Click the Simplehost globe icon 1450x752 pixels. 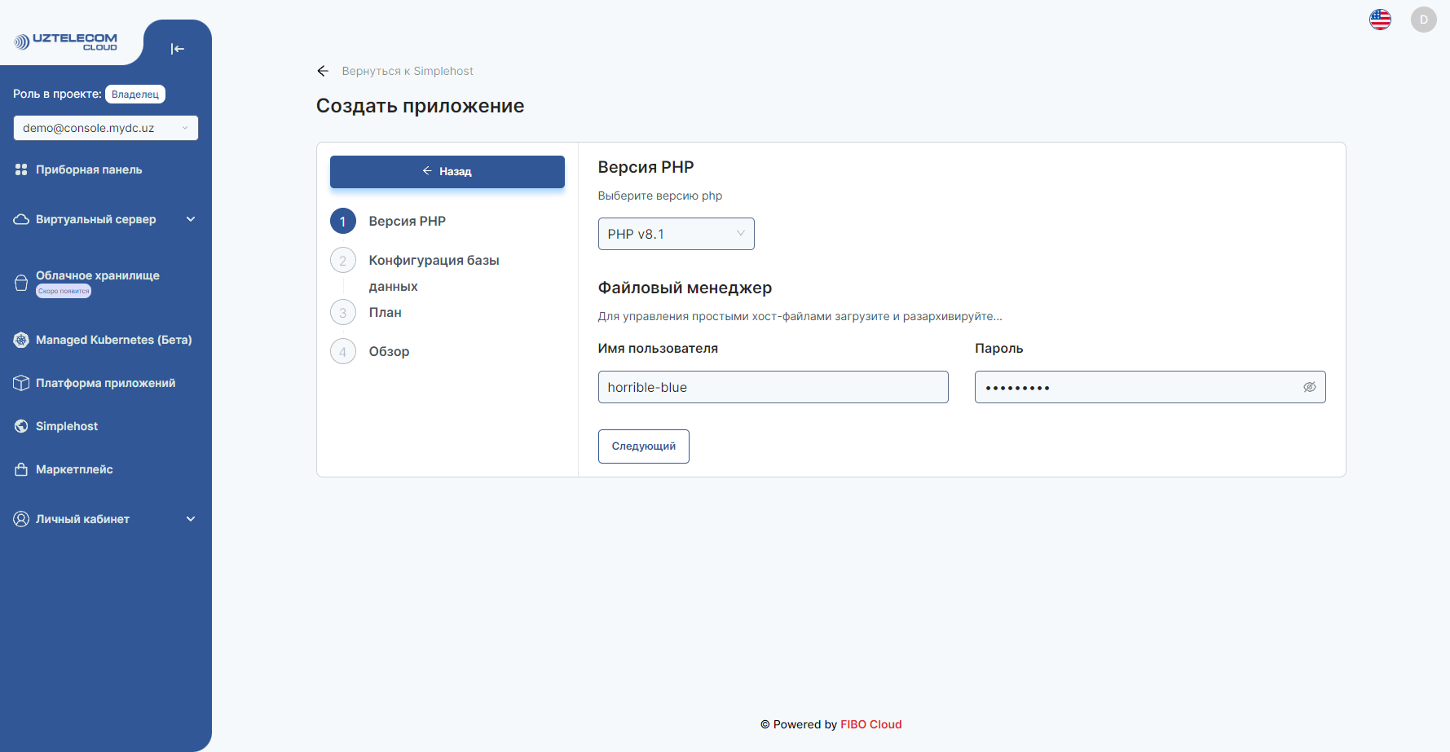point(20,425)
